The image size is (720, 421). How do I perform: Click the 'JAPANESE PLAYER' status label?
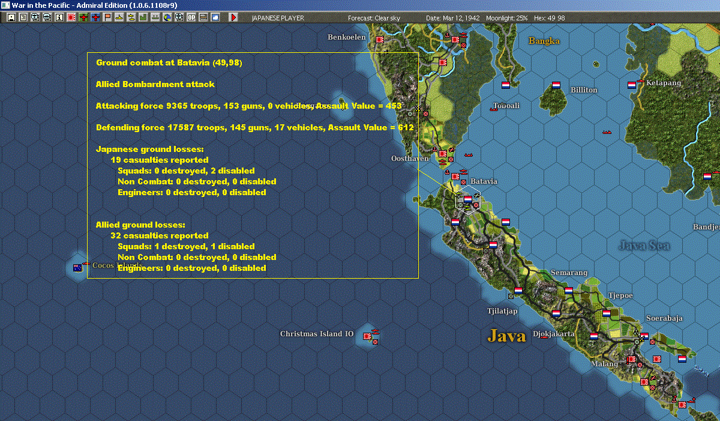tap(278, 18)
